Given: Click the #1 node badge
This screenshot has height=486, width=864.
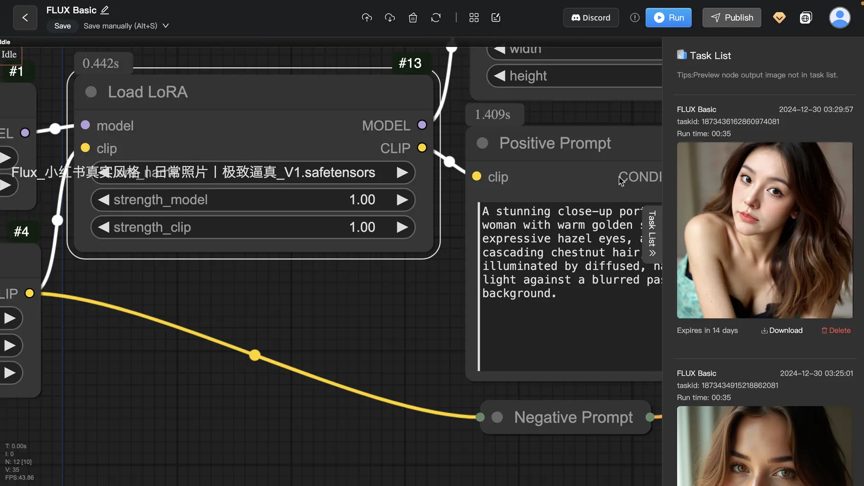Looking at the screenshot, I should tap(16, 71).
